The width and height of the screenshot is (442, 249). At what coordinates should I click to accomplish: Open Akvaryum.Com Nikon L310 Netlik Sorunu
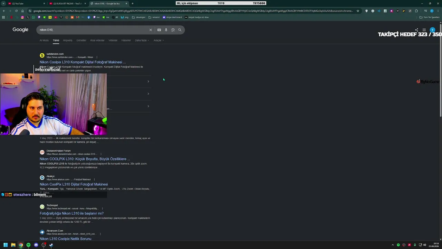click(x=65, y=239)
